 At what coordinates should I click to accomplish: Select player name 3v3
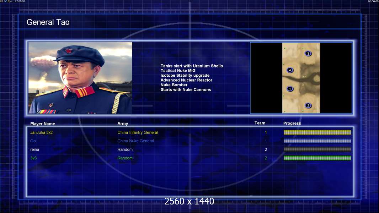pyautogui.click(x=33, y=158)
